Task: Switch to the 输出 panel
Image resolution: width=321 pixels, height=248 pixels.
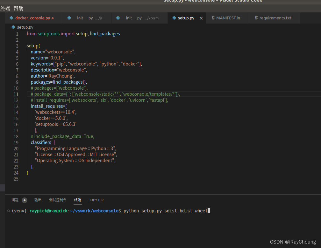Action: 38,200
